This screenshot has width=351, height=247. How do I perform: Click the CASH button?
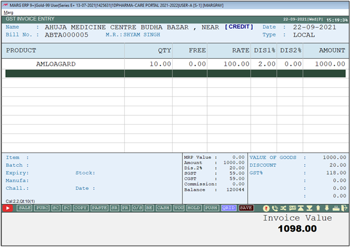pyautogui.click(x=163, y=208)
